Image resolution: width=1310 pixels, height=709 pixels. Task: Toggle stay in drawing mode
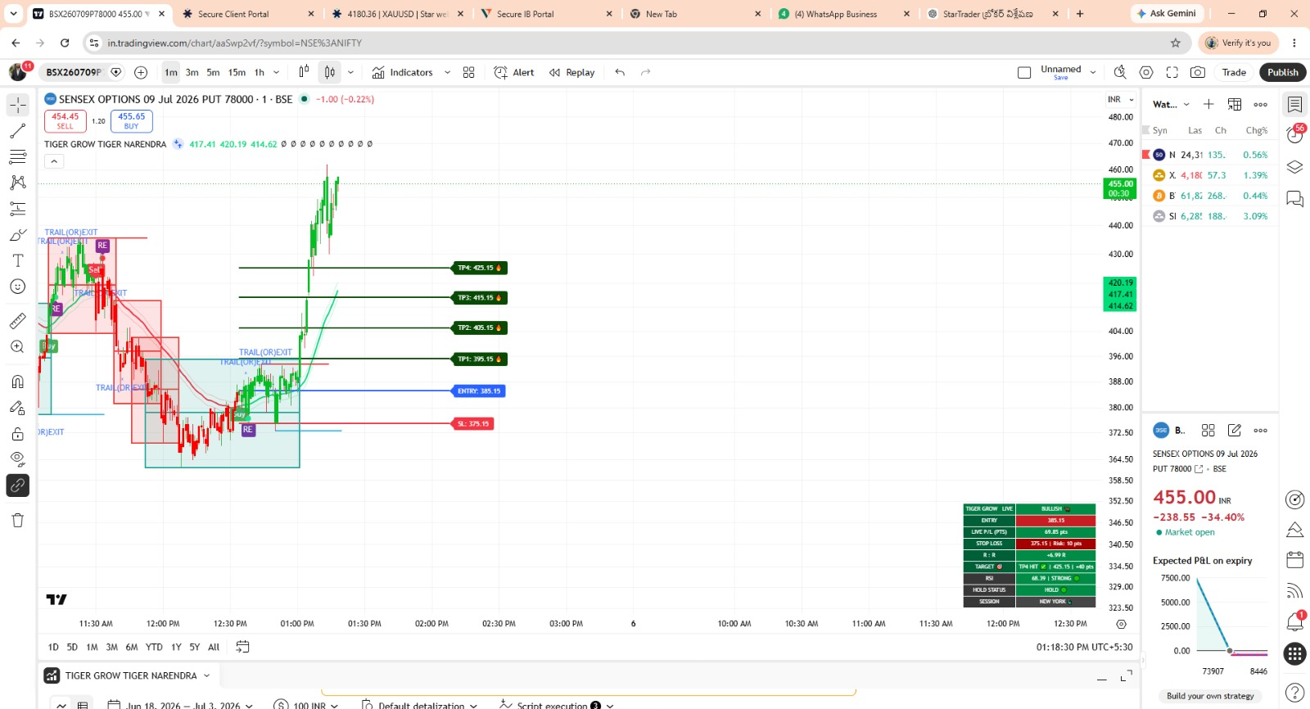tap(18, 408)
